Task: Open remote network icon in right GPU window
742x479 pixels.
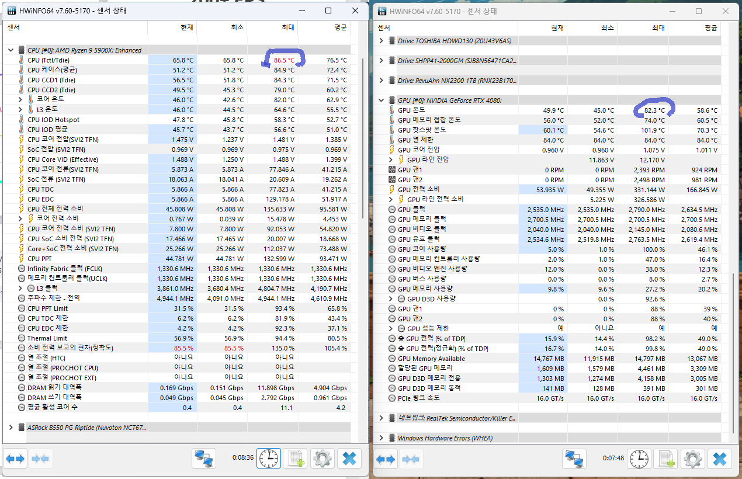Action: pyautogui.click(x=574, y=460)
